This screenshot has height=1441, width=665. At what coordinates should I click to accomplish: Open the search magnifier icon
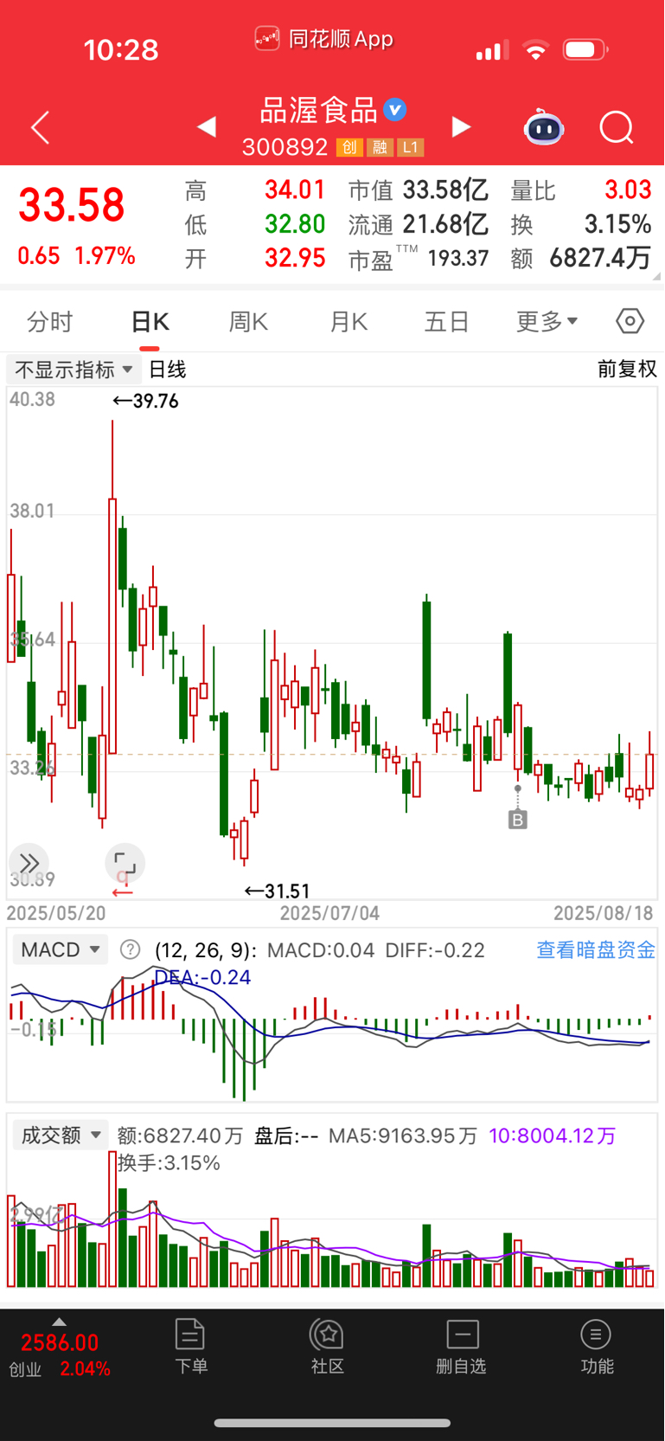pyautogui.click(x=617, y=128)
